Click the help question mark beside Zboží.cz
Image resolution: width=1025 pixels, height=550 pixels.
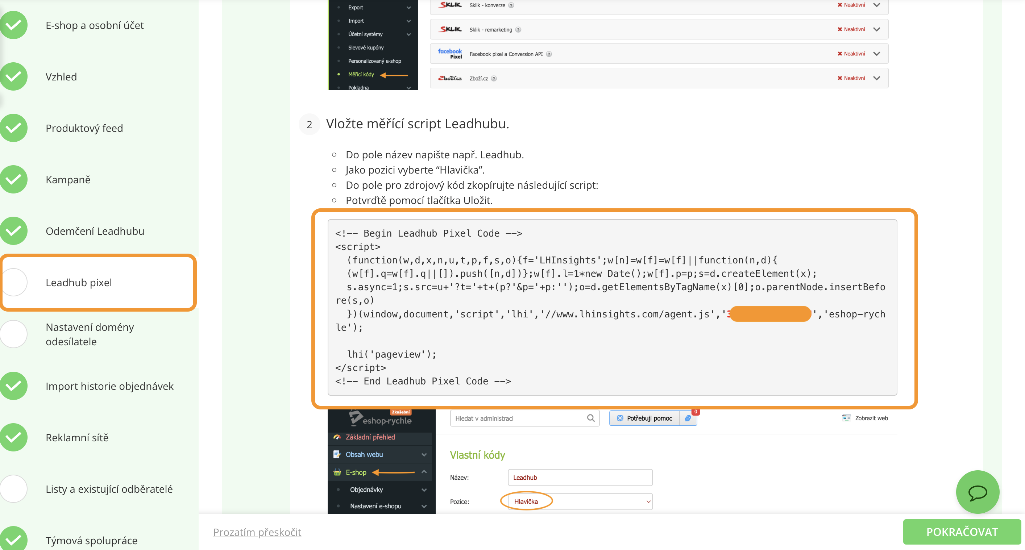tap(494, 78)
